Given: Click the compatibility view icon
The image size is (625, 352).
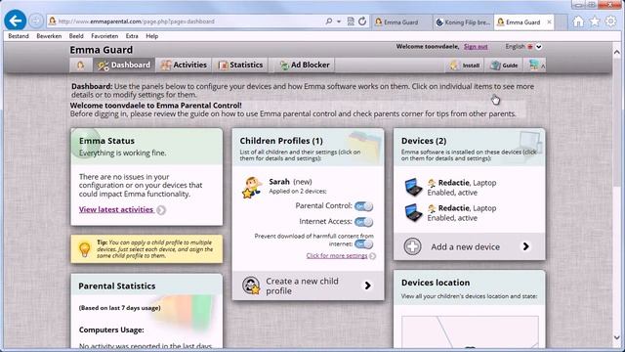Looking at the screenshot, I should point(351,22).
